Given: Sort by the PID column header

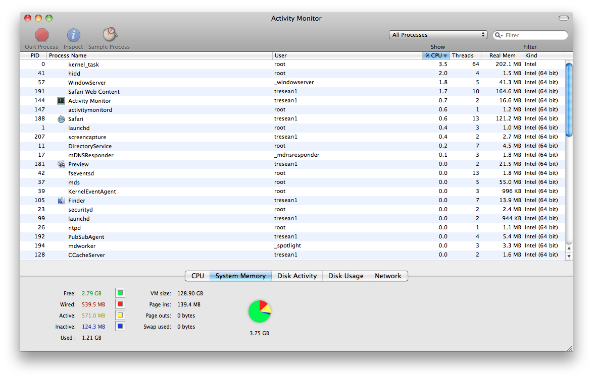Looking at the screenshot, I should [34, 55].
